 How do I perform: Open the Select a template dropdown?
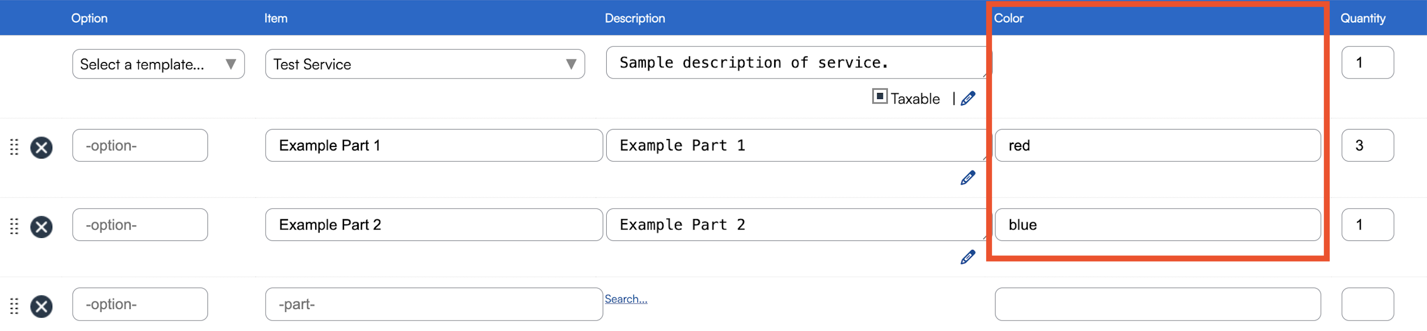coord(158,64)
